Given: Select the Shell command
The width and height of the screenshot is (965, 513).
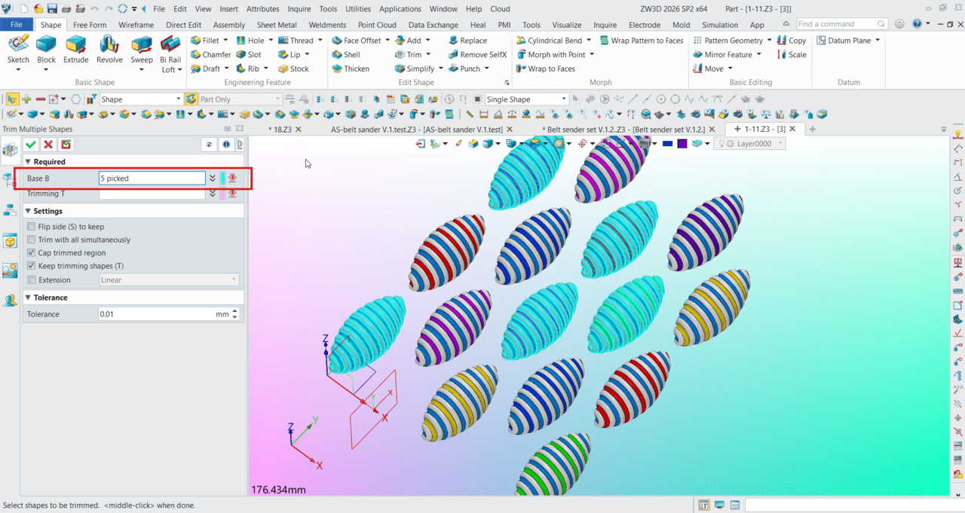Looking at the screenshot, I should pos(351,53).
